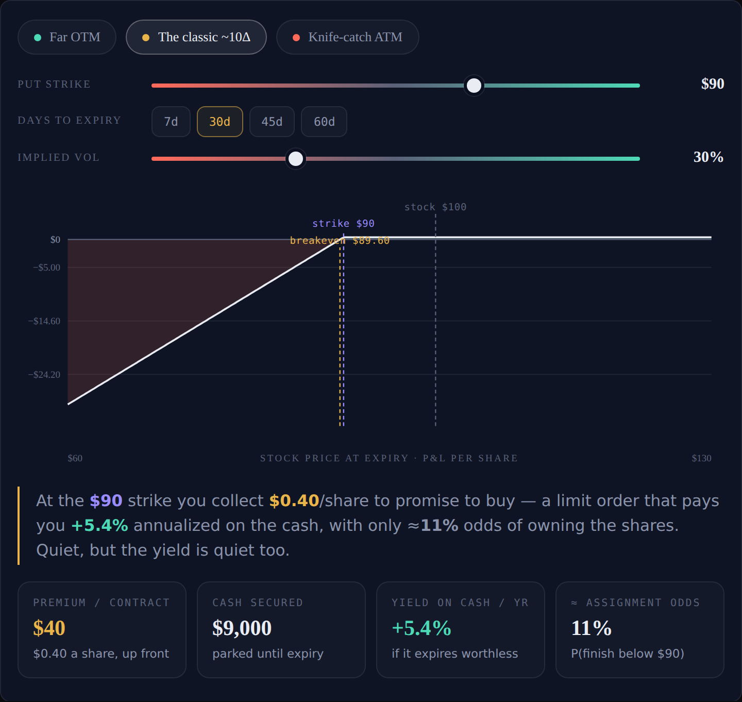Open the Premium / Contract card
Screen dimensions: 742x702
point(102,630)
